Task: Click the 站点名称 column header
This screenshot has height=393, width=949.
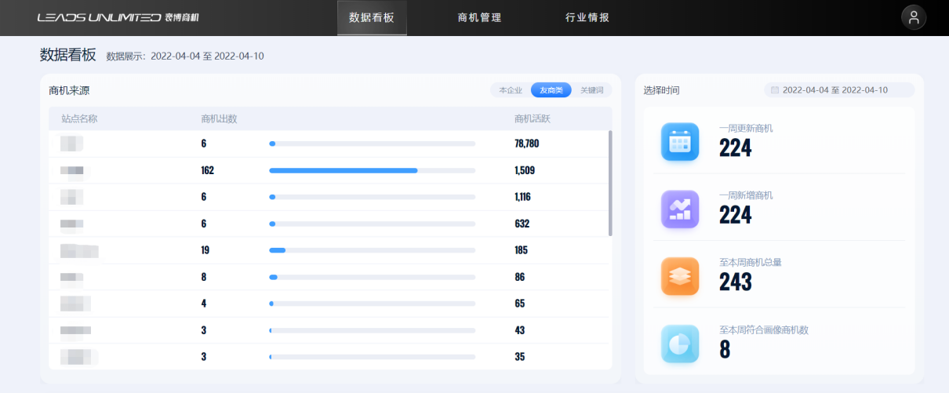Action: click(79, 118)
